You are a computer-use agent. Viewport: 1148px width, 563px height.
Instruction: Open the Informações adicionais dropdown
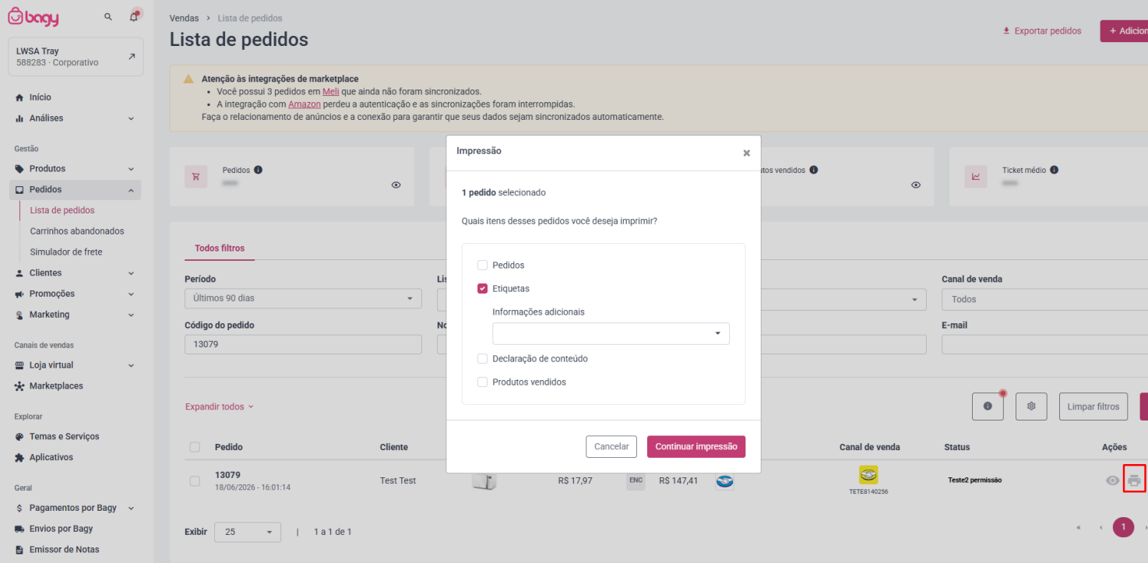611,333
